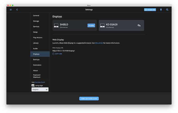Viewport: 178px width, 113px height.
Task: Open About settings section
Action: coord(40,71)
